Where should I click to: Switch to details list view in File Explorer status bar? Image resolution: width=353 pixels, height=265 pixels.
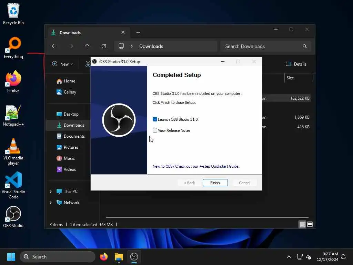pos(302,224)
